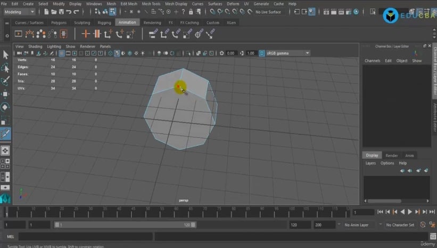437x248 pixels.
Task: Select the arrow Select tool
Action: coord(5,55)
